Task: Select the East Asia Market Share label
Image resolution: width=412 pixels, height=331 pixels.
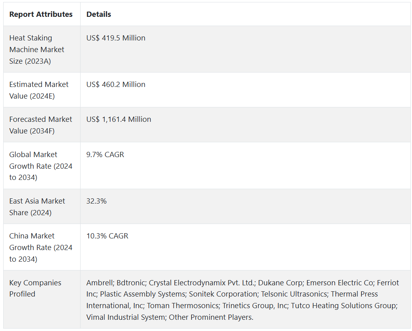Action: [37, 207]
